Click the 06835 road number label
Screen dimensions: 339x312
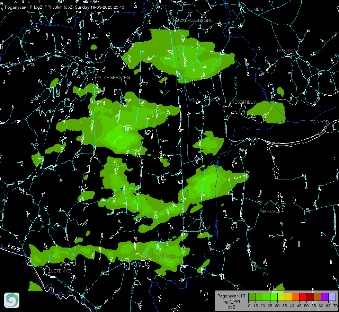[62, 283]
